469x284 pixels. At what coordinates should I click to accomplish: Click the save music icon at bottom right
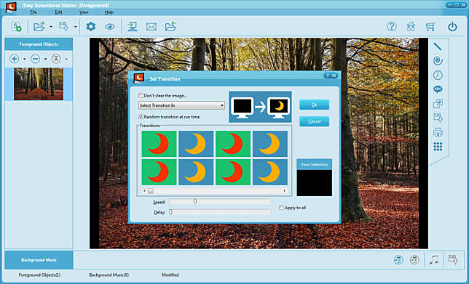pos(453,259)
